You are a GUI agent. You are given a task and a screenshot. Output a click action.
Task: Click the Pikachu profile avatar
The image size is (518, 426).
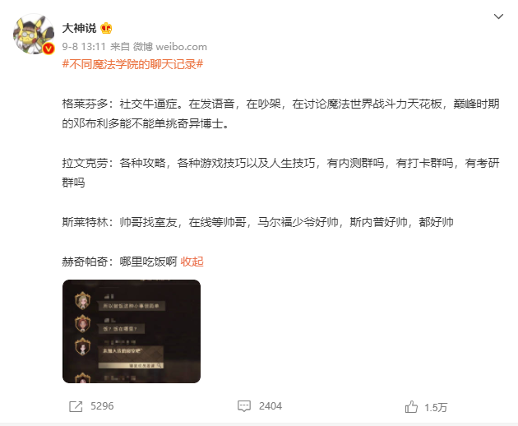click(x=34, y=34)
